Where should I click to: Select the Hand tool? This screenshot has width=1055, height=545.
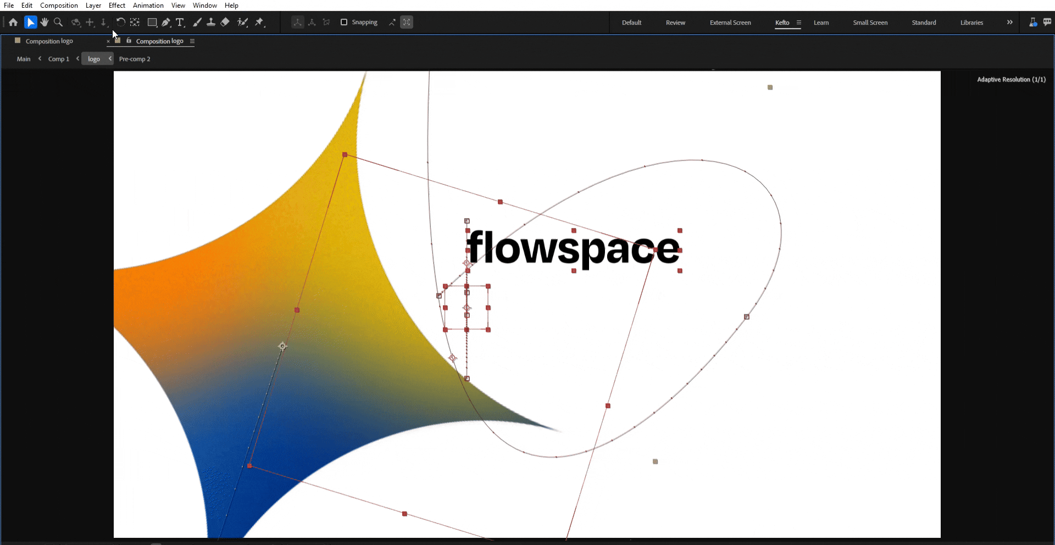coord(45,23)
